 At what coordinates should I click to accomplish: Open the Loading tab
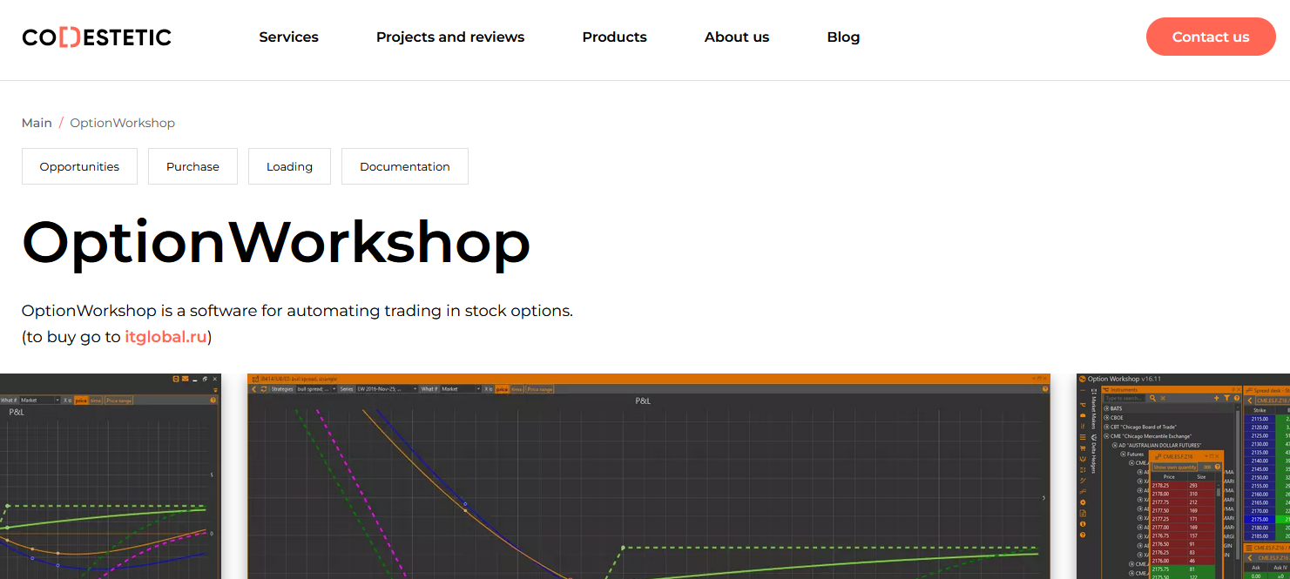tap(289, 166)
